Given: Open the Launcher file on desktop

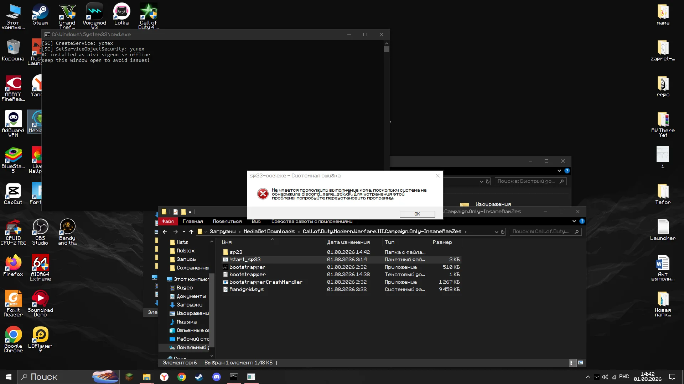Looking at the screenshot, I should (663, 230).
